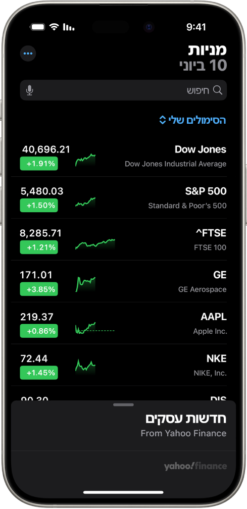Tap the magnifying glass search icon
The width and height of the screenshot is (247, 509).
[x=218, y=90]
